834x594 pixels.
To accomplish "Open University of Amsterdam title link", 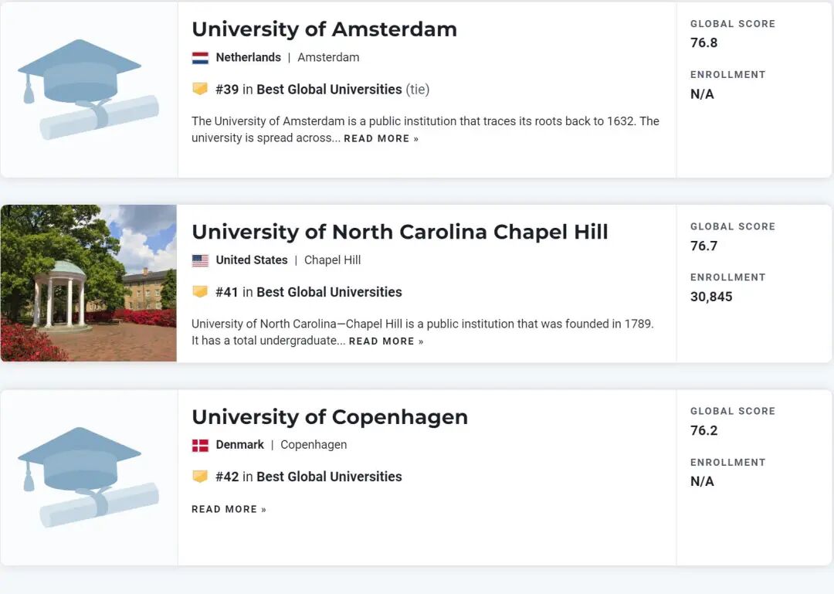I will click(324, 29).
